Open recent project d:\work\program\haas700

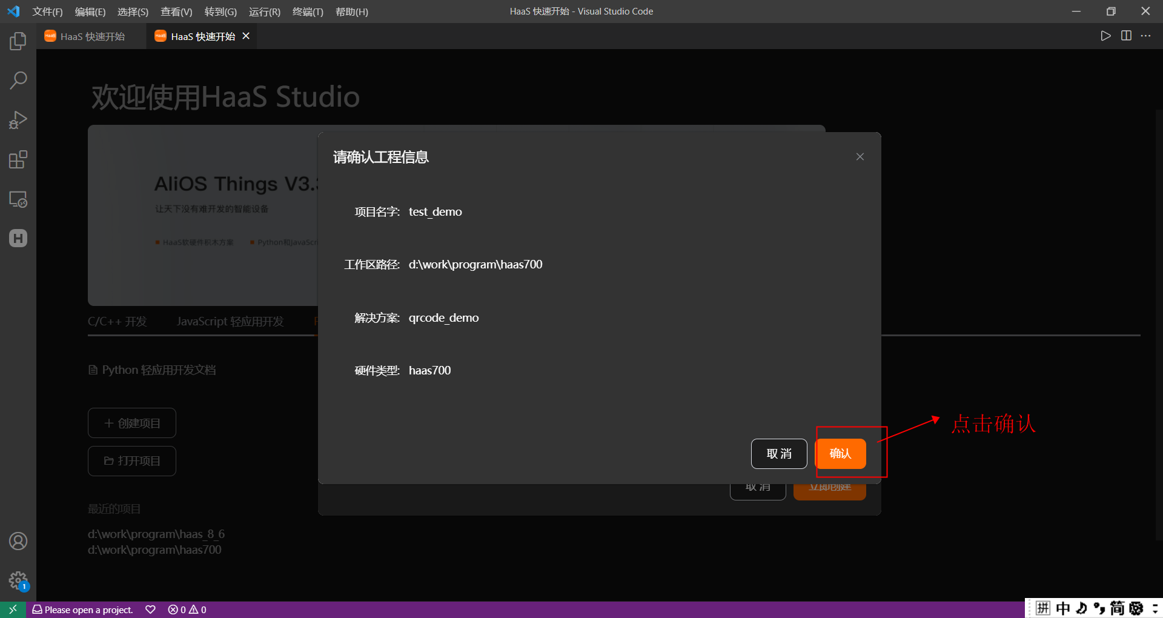[154, 550]
